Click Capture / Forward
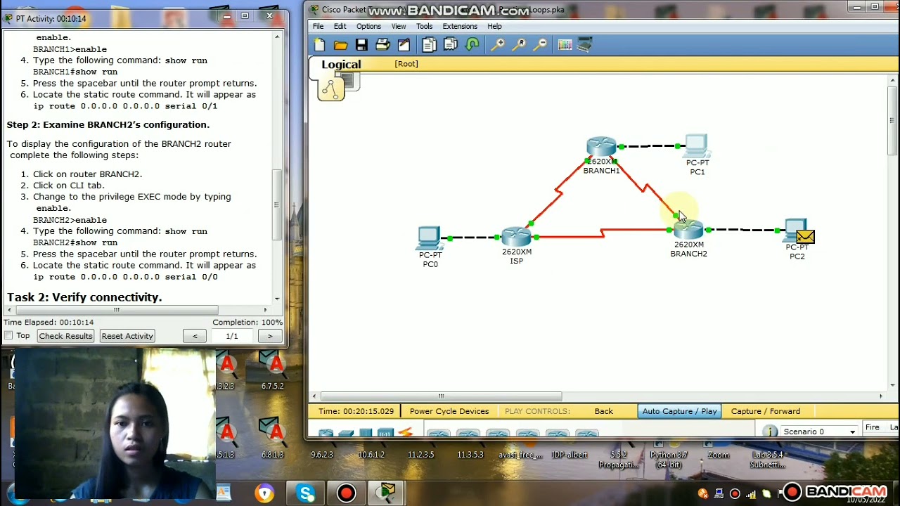 click(x=766, y=411)
